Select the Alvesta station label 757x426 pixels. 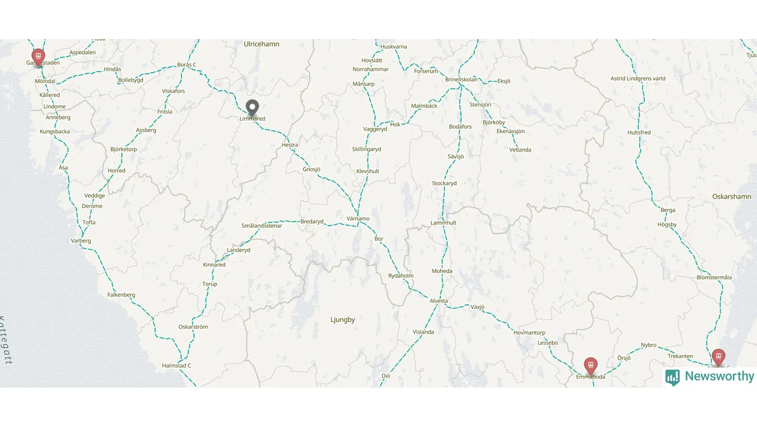439,301
